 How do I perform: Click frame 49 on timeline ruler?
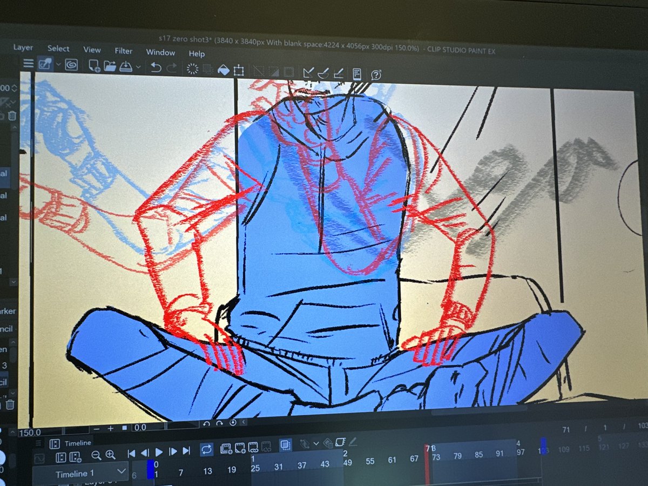348,463
